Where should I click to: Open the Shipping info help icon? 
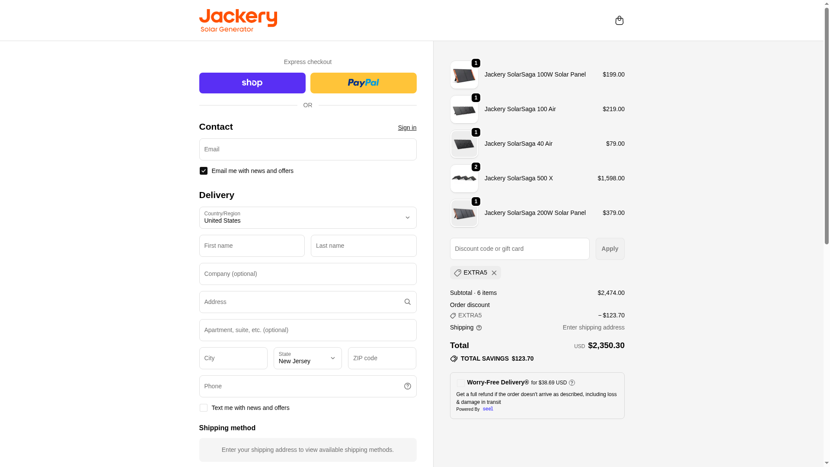tap(479, 328)
